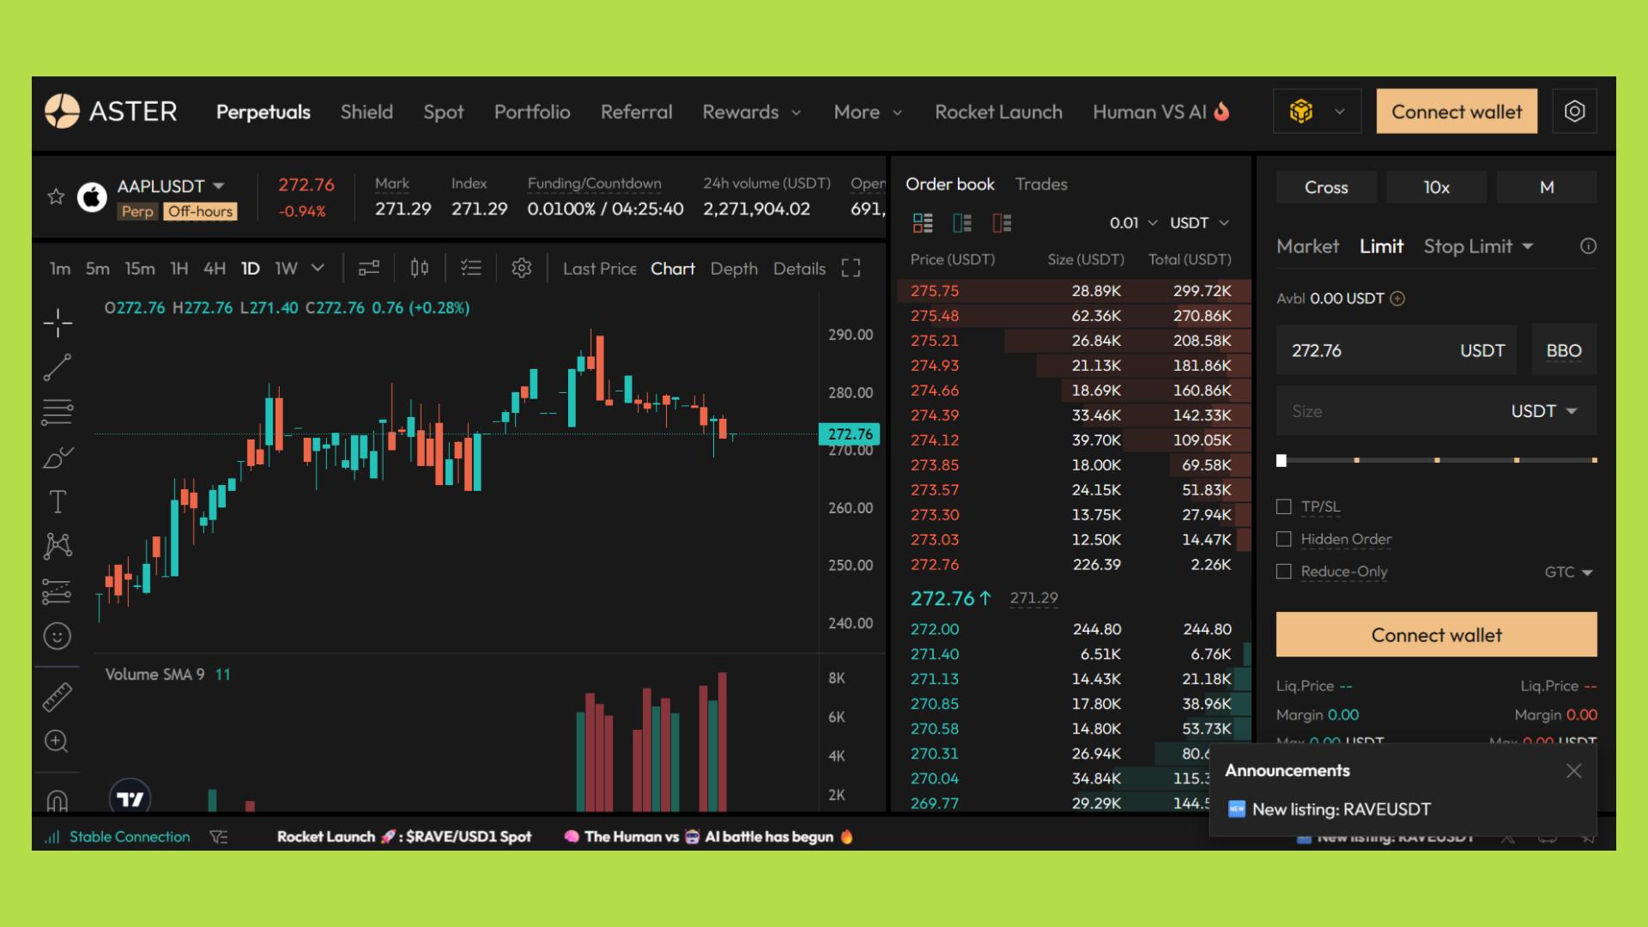The height and width of the screenshot is (927, 1648).
Task: Check the Hidden Order option
Action: pos(1284,539)
